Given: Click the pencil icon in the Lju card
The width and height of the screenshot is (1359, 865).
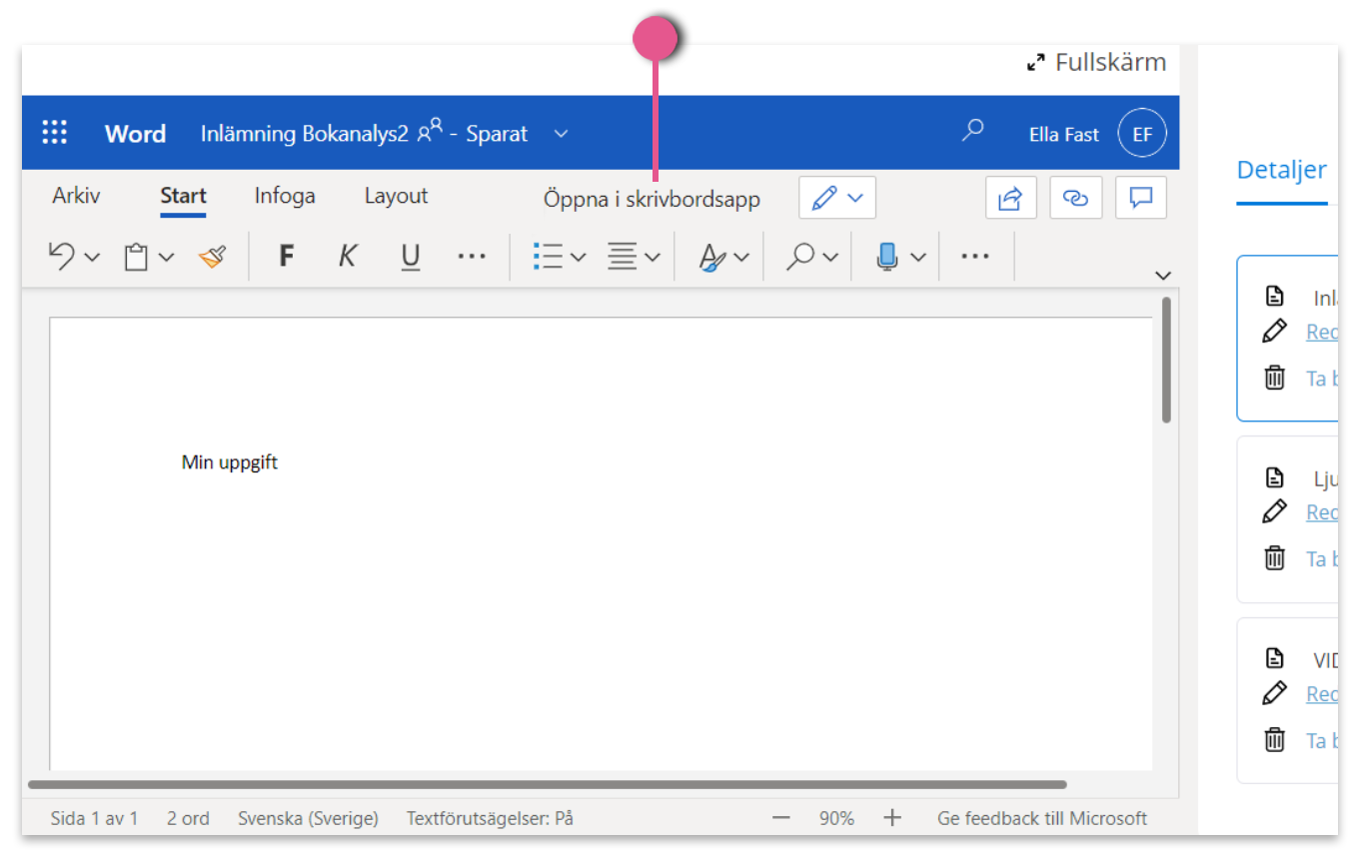Looking at the screenshot, I should (1274, 511).
